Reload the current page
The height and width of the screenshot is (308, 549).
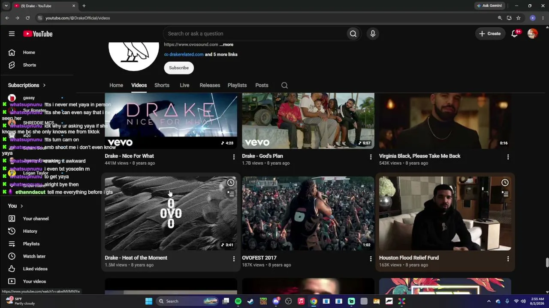(x=27, y=18)
